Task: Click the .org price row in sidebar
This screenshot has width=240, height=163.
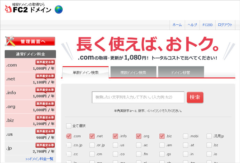Action: [x=30, y=107]
